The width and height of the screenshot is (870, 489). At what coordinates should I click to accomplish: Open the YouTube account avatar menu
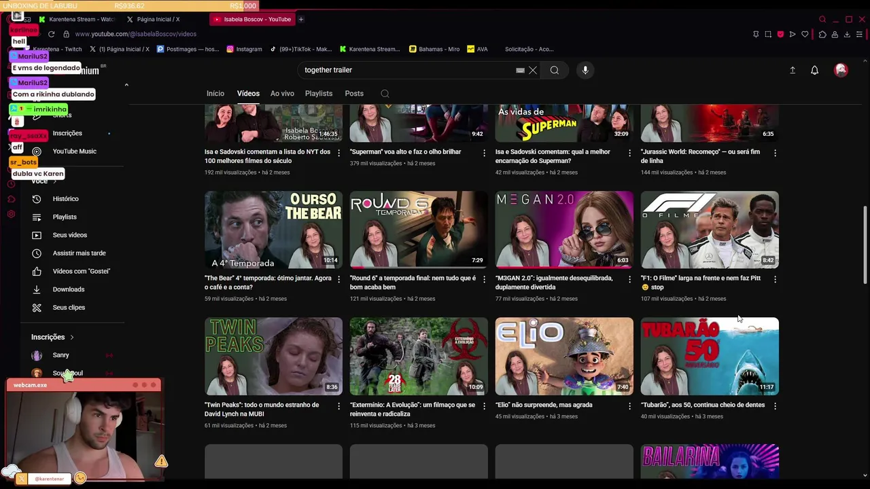click(x=841, y=70)
